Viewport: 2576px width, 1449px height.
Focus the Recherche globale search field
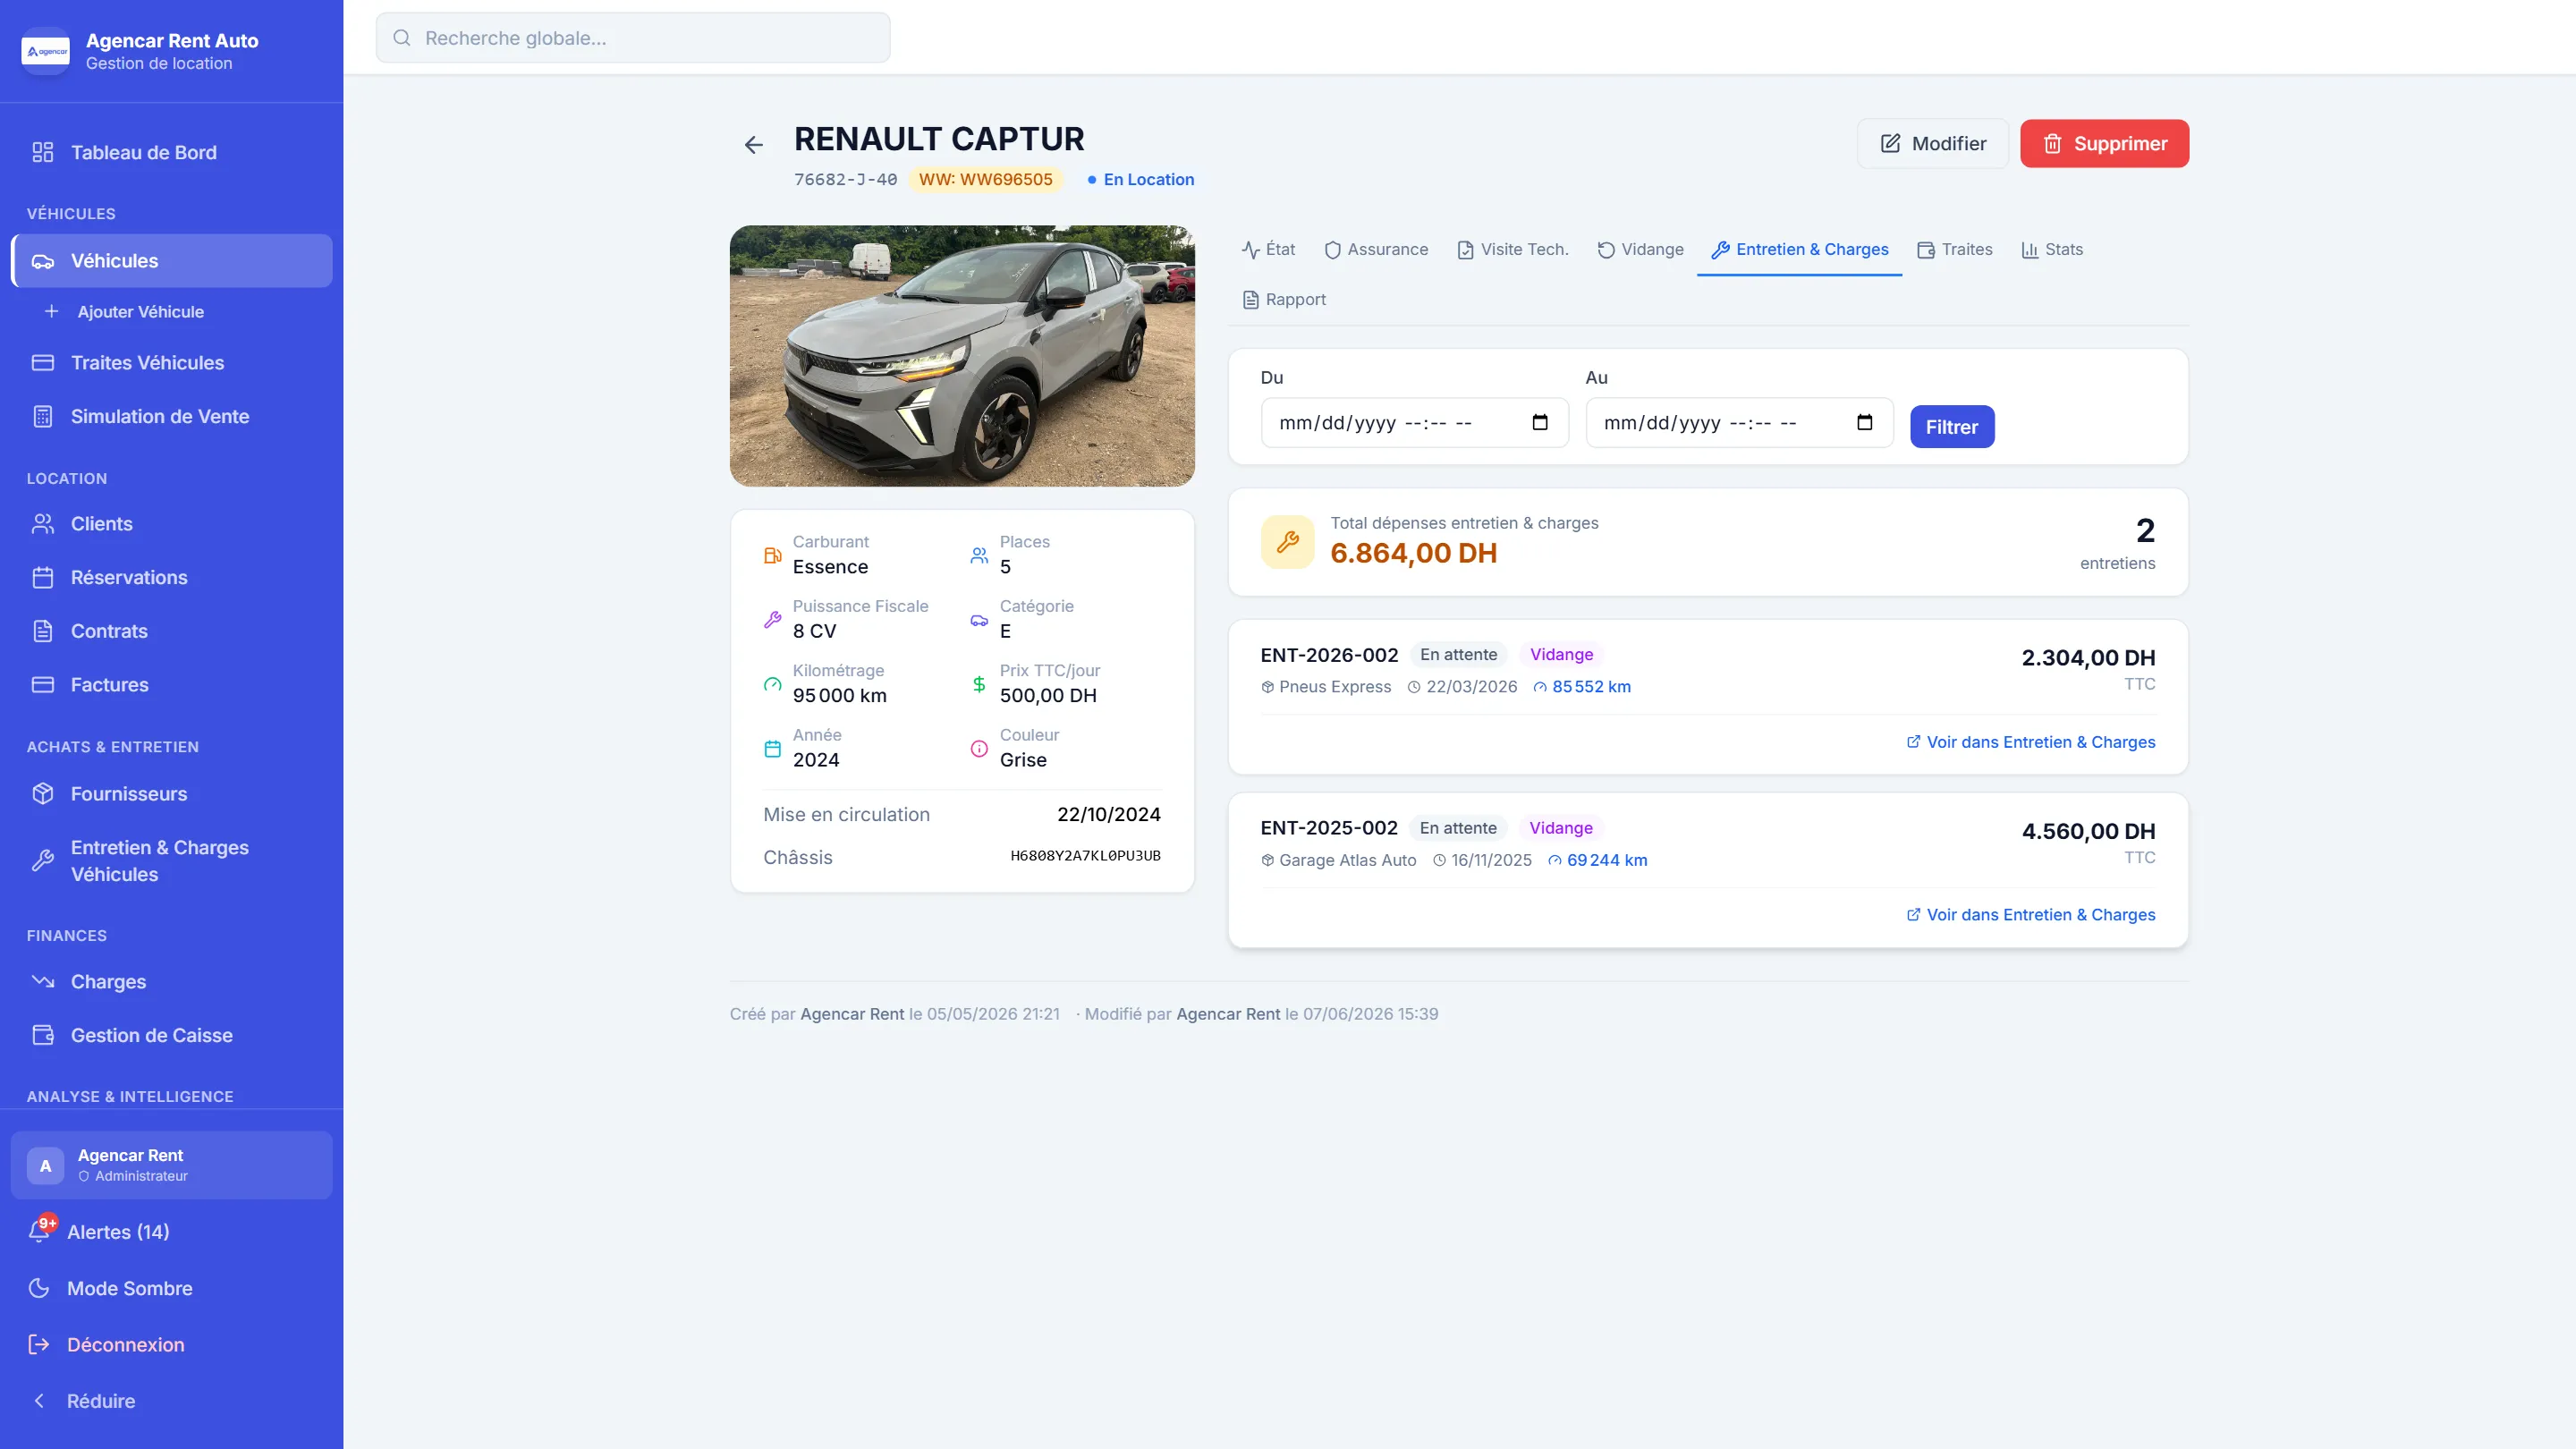[x=633, y=38]
